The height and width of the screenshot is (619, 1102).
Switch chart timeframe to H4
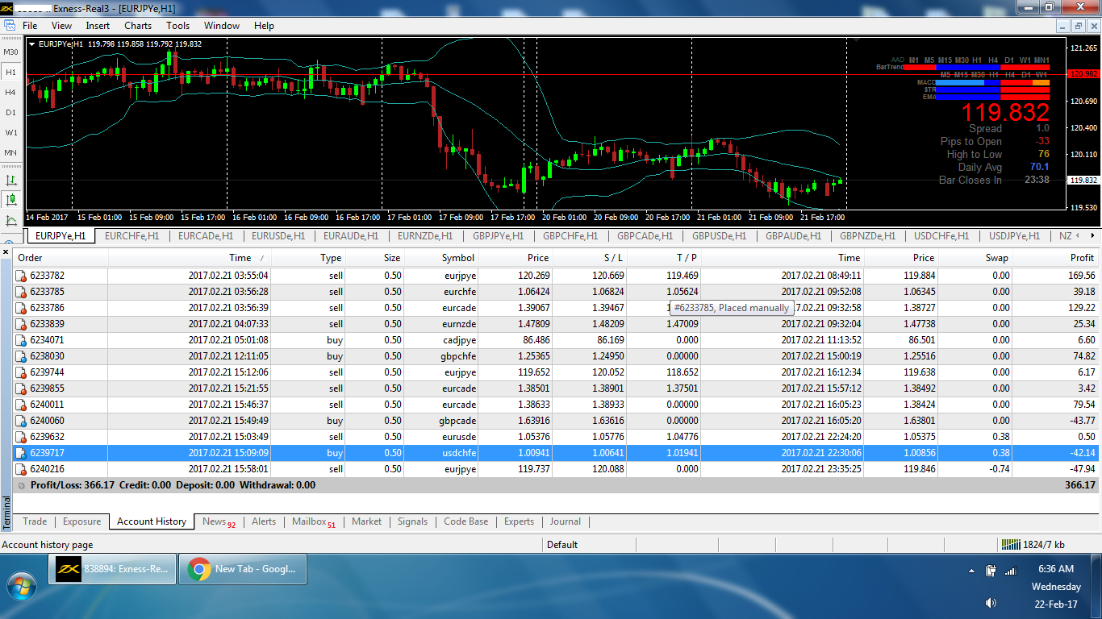coord(10,93)
